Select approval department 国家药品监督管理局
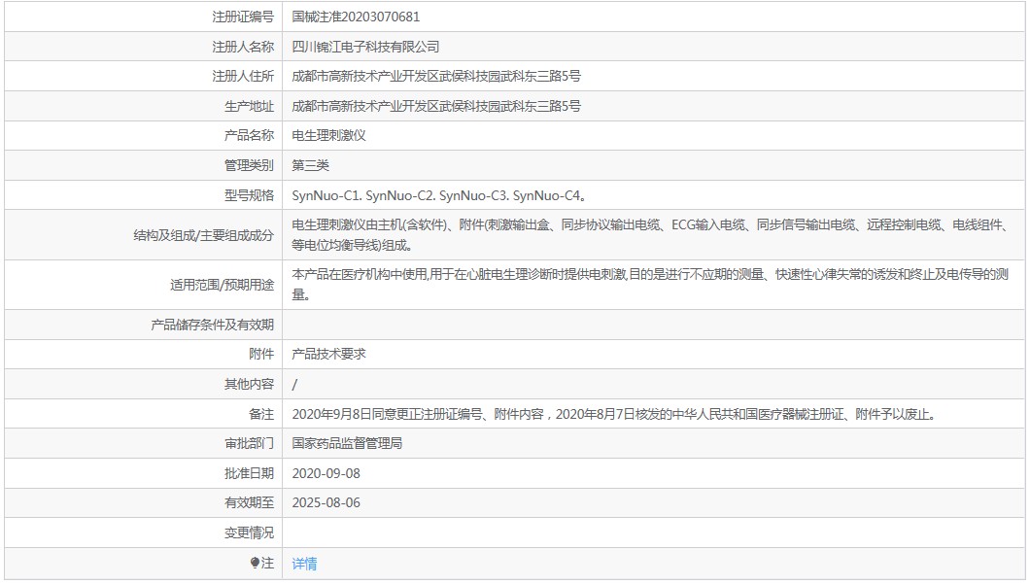This screenshot has height=584, width=1030. click(x=347, y=443)
